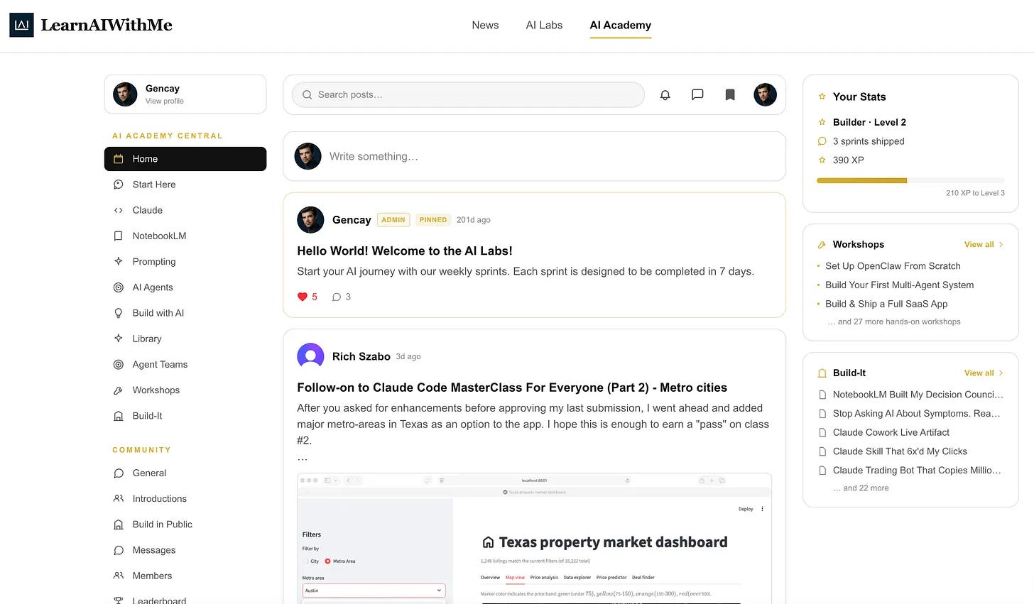Open Stop Asking AI About Symptoms entry

tap(916, 413)
